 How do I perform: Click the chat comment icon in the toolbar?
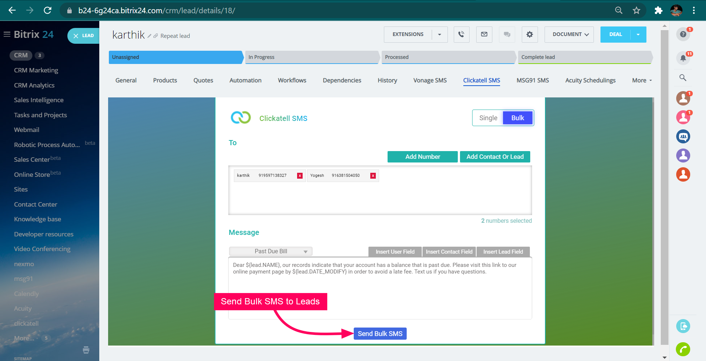tap(507, 35)
